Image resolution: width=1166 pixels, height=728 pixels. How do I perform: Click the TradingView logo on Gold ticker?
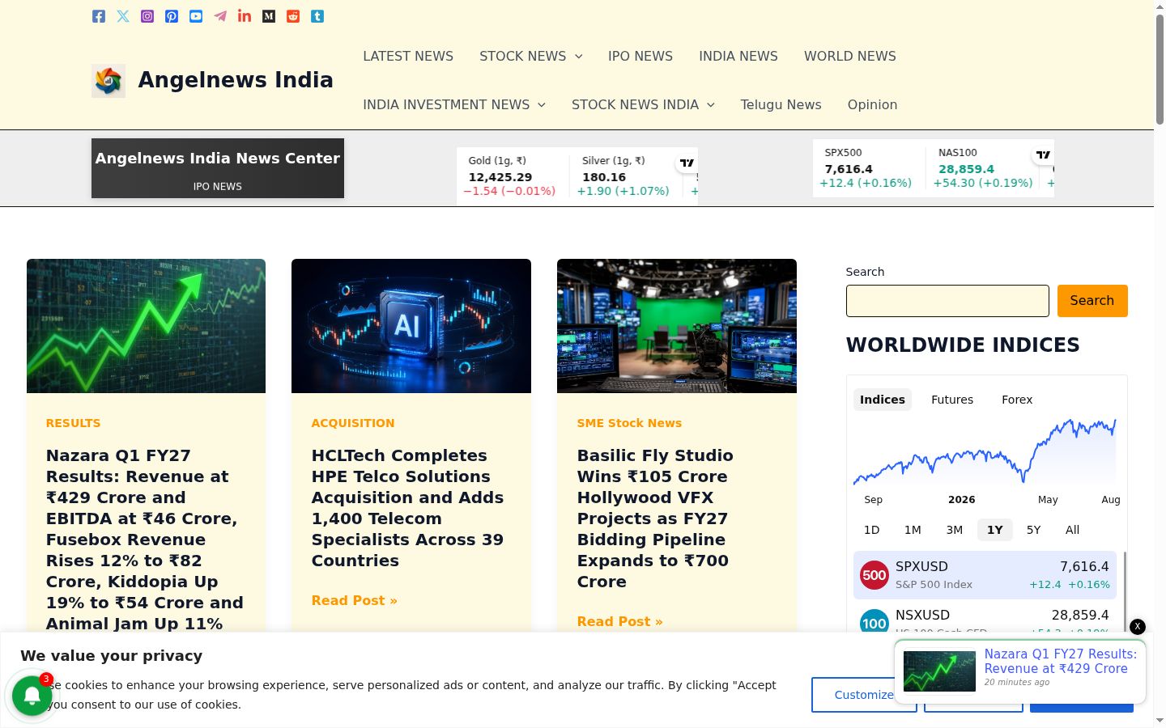(687, 163)
